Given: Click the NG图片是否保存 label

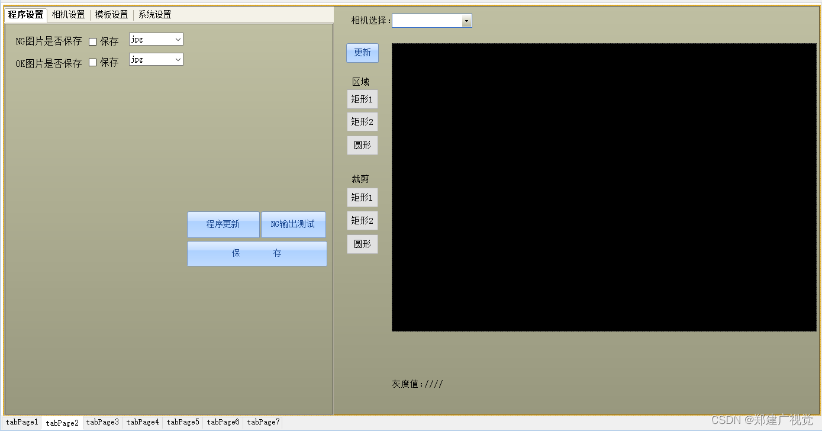Looking at the screenshot, I should (x=49, y=41).
